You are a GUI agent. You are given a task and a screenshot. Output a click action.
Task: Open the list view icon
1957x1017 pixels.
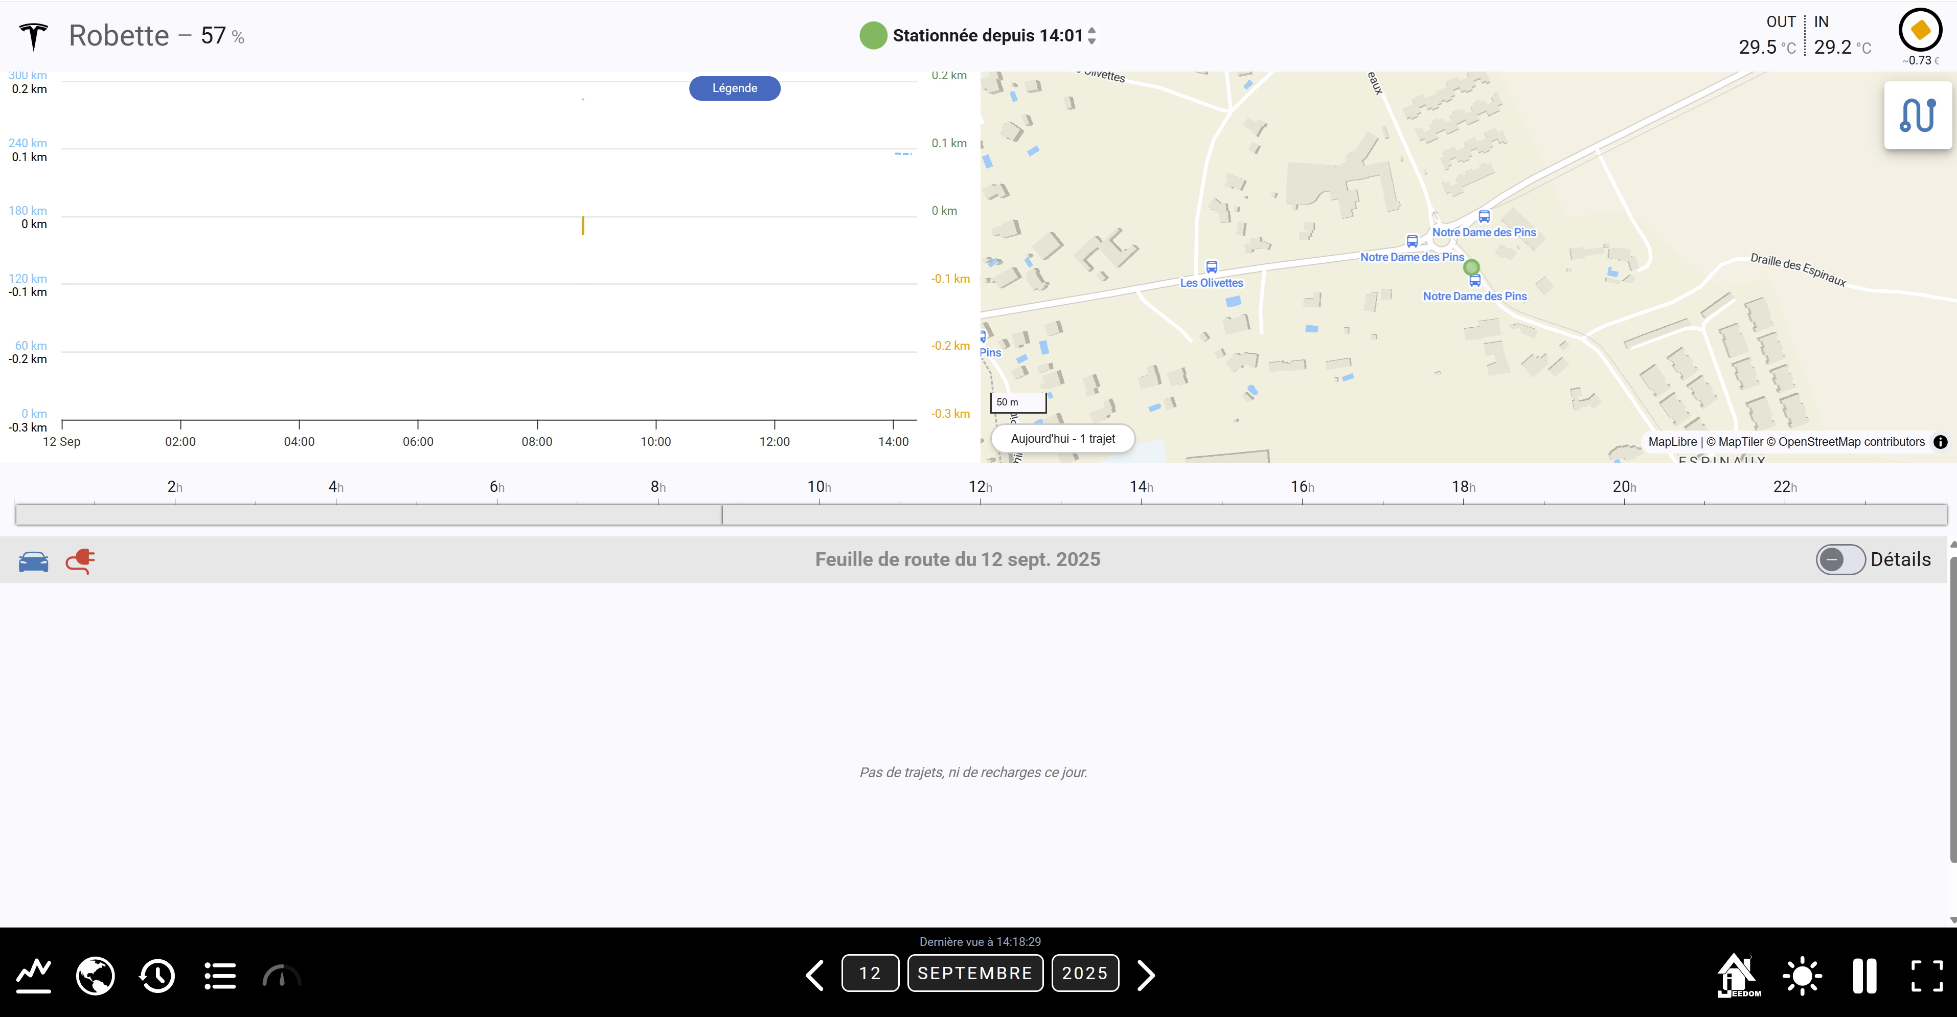tap(220, 975)
